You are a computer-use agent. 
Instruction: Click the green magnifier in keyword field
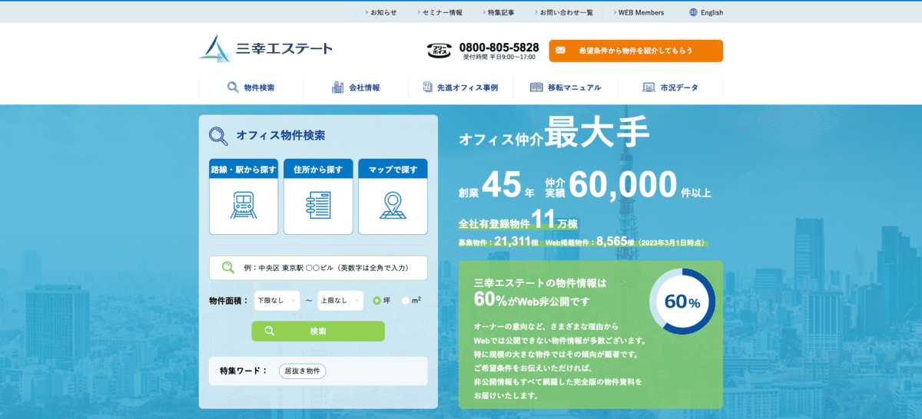tap(228, 267)
